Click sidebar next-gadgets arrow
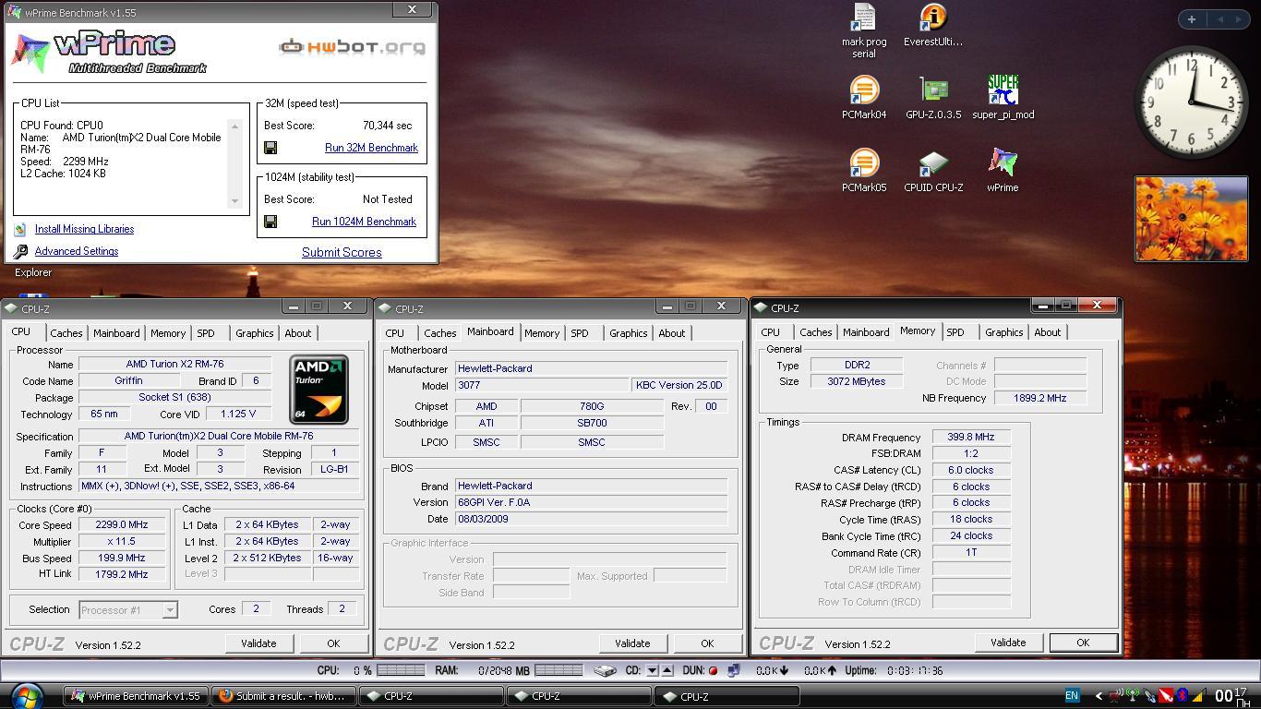The image size is (1261, 709). tap(1239, 18)
